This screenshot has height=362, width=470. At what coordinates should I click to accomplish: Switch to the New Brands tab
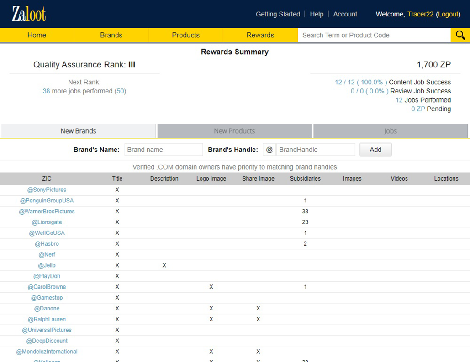(x=78, y=131)
